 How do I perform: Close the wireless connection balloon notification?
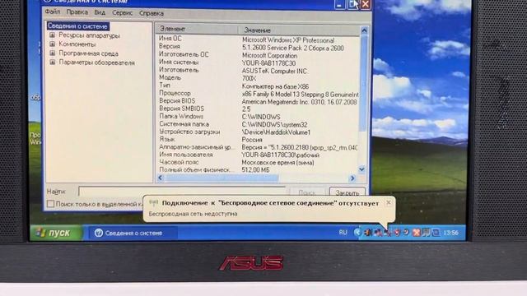(389, 202)
